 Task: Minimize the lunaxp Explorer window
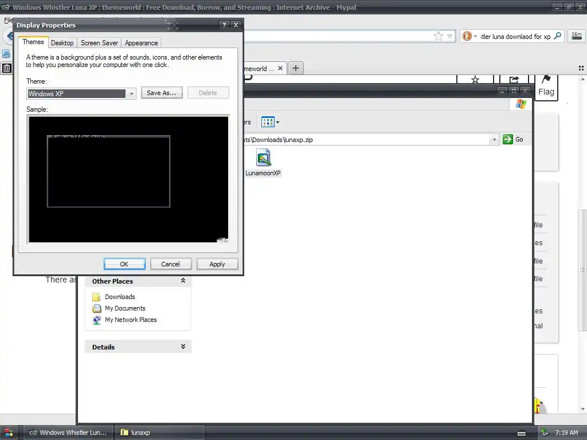(502, 91)
